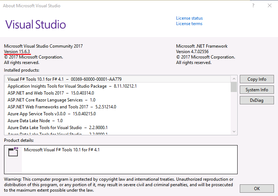Screen dimensions: 278x196
Task: Click the F# product details icon
Action: 13,152
